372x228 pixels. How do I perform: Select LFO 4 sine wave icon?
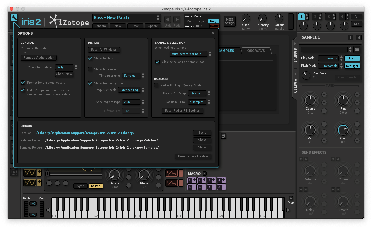[x=30, y=173]
